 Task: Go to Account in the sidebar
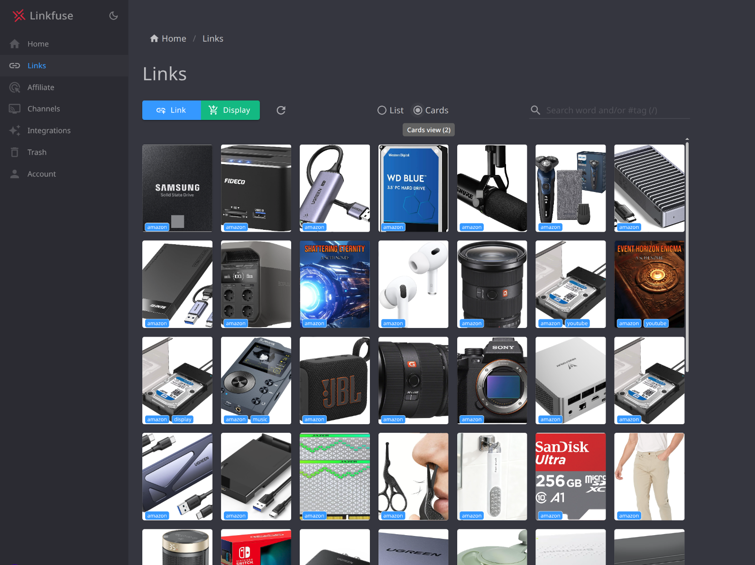(42, 174)
